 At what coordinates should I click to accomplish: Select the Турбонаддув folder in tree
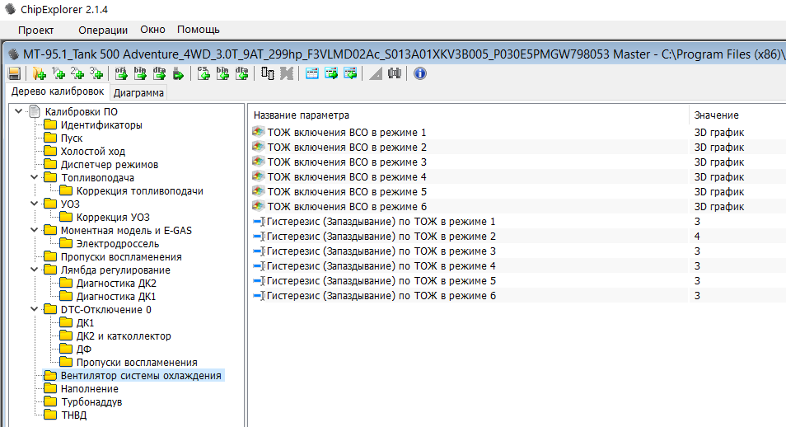coord(91,402)
